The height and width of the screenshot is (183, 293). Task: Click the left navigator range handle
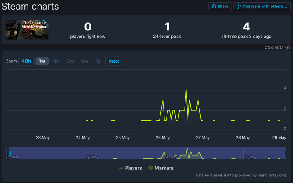pyautogui.click(x=9, y=153)
